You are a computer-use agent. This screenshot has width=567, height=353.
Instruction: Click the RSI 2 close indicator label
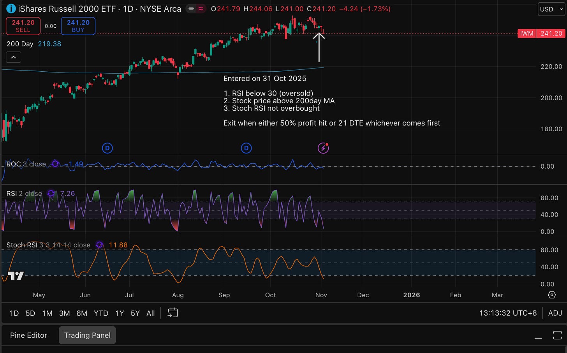[24, 193]
